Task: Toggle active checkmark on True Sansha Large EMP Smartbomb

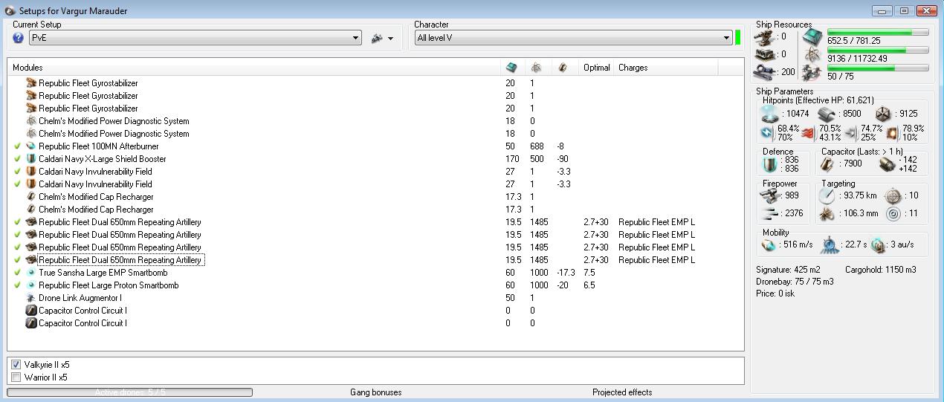Action: [17, 273]
